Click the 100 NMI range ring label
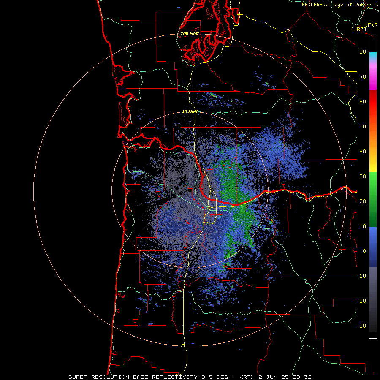 [x=190, y=33]
